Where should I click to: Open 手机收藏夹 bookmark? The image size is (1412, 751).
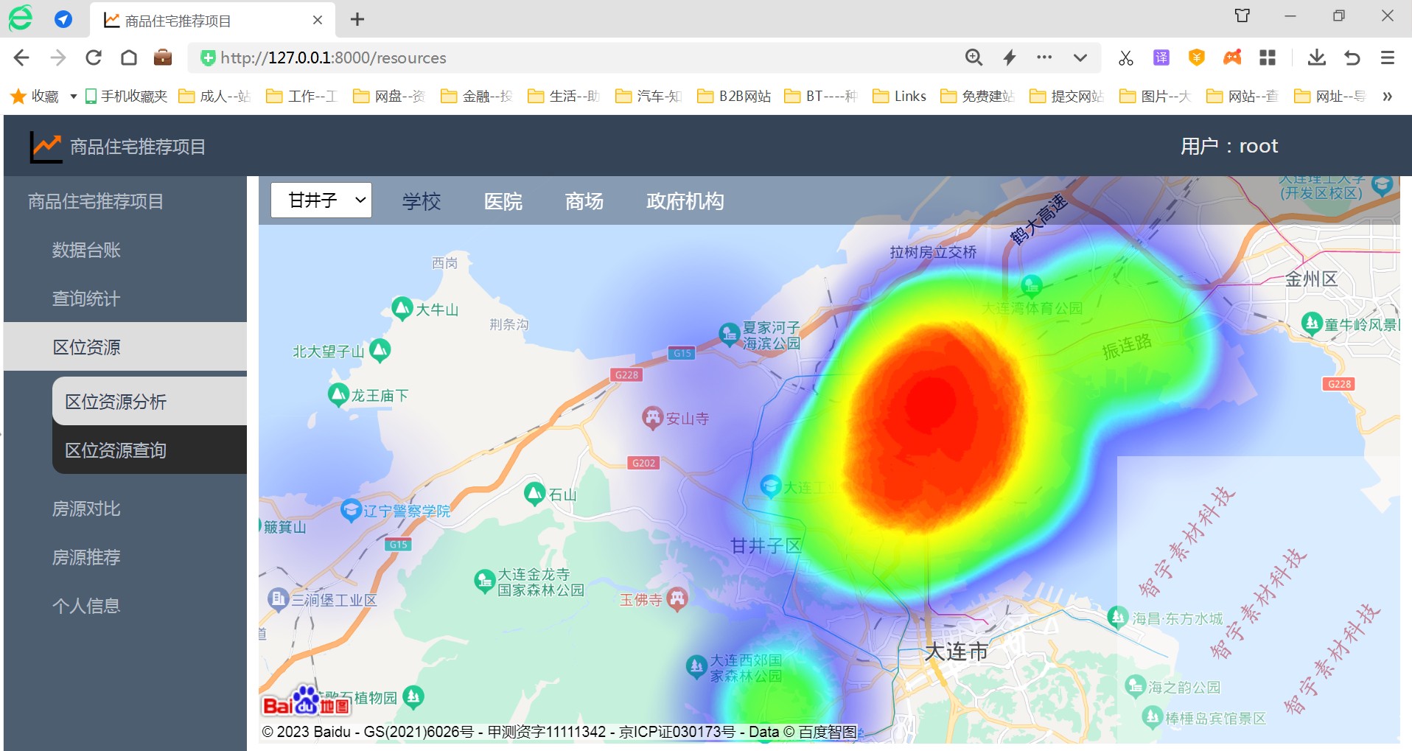tap(126, 97)
